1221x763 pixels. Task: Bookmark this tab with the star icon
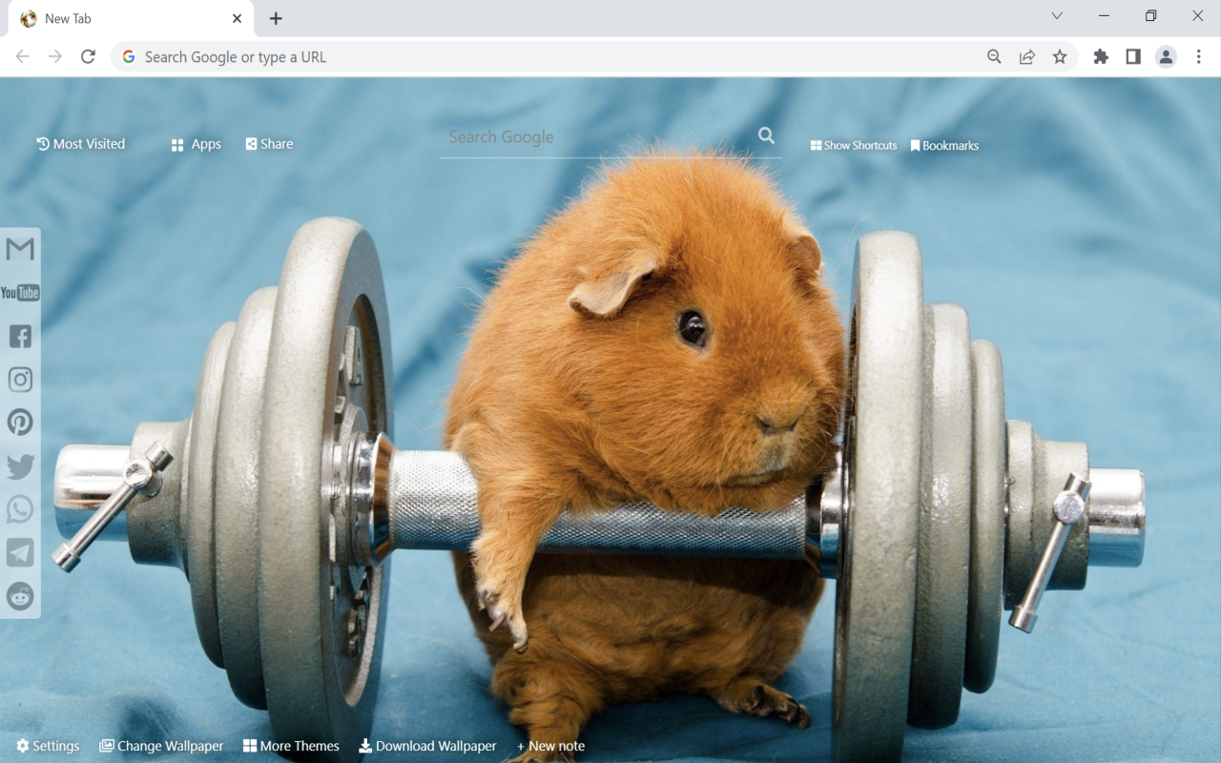point(1060,57)
